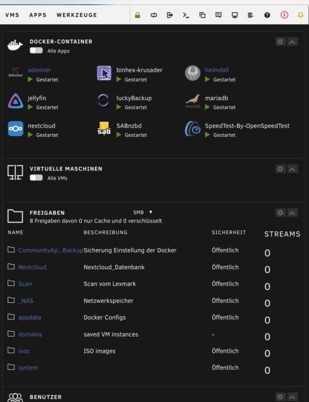309x402 pixels.
Task: Click the jellyfin container name
Action: (x=37, y=98)
